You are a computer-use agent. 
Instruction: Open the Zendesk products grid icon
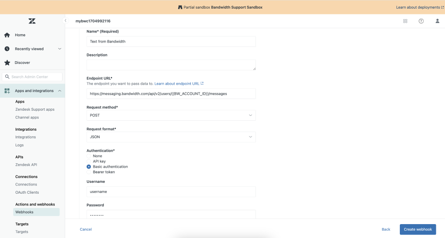coord(405,21)
